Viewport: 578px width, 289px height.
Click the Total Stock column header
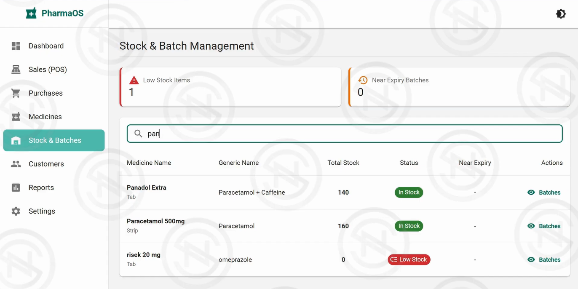[x=343, y=163]
